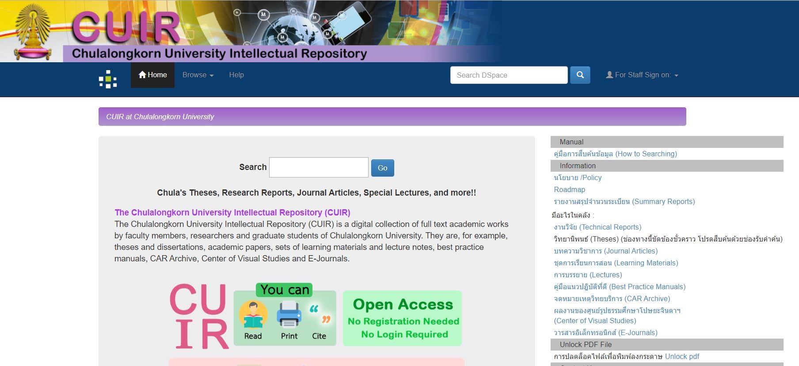Open the Learning Materials link
This screenshot has width=799, height=366.
616,263
